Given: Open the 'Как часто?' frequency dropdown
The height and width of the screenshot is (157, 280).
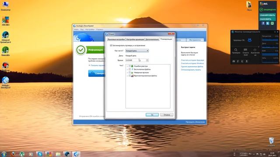Looking at the screenshot, I should 137,51.
